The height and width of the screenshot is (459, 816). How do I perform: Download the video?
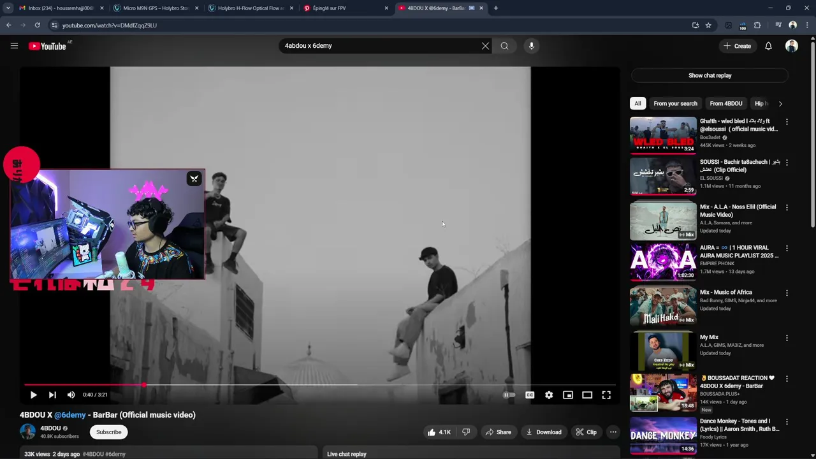pos(543,432)
